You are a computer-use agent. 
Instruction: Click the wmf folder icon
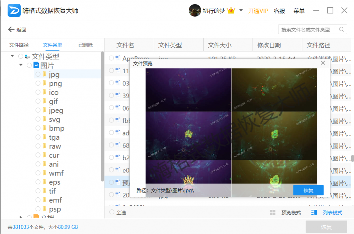click(x=45, y=172)
